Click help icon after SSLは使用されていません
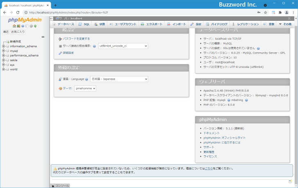 tap(258, 48)
